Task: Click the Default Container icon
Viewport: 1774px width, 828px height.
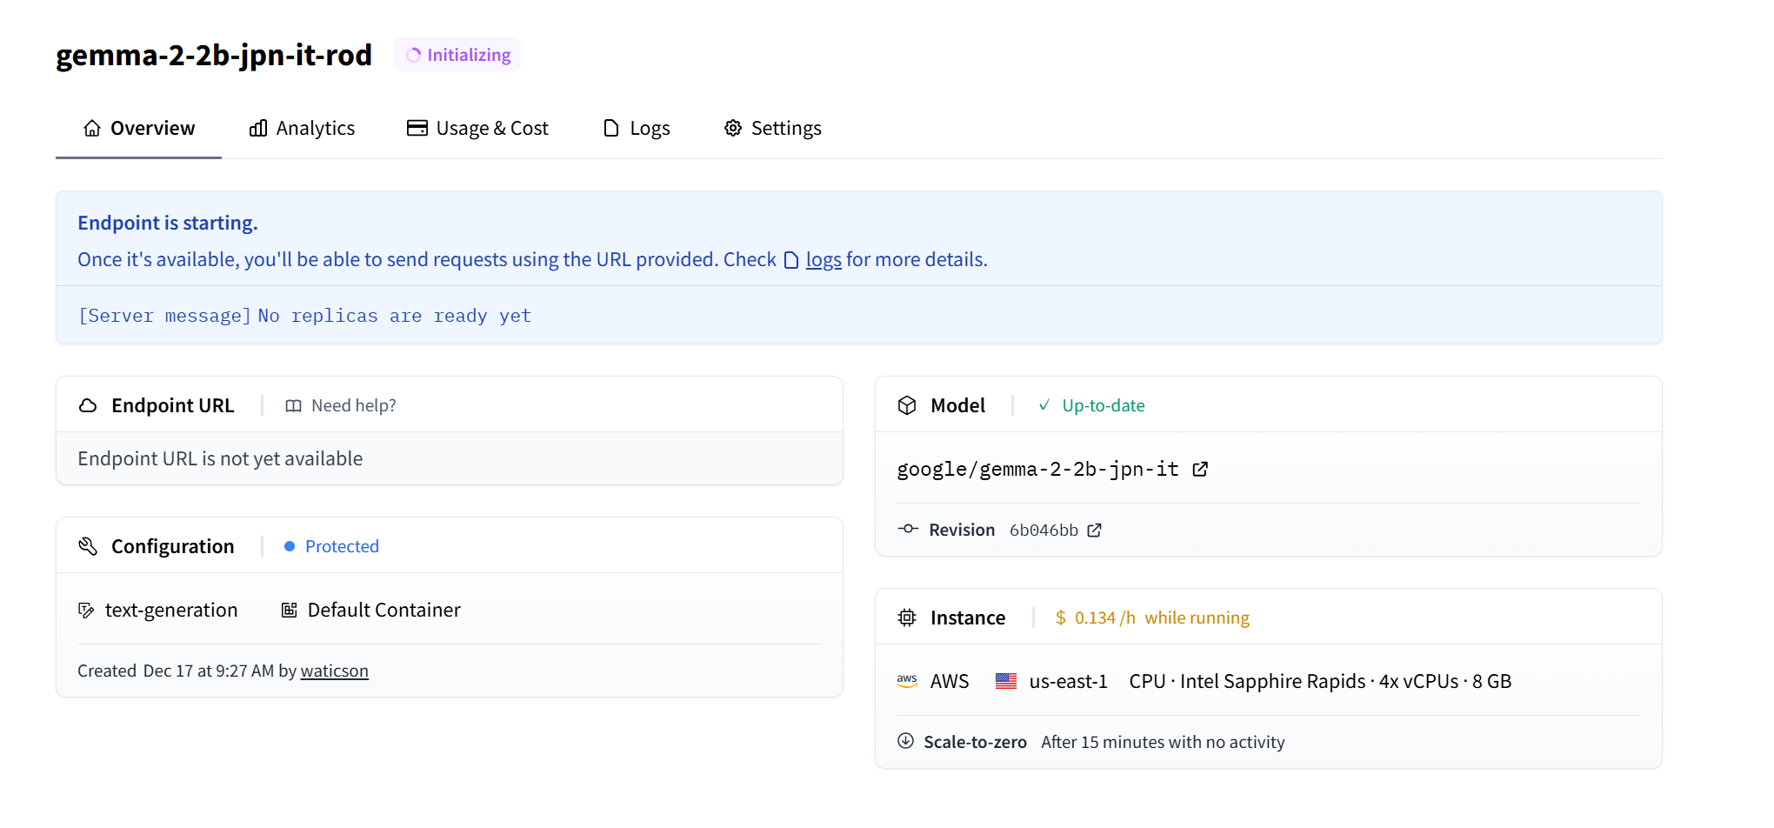Action: tap(289, 611)
